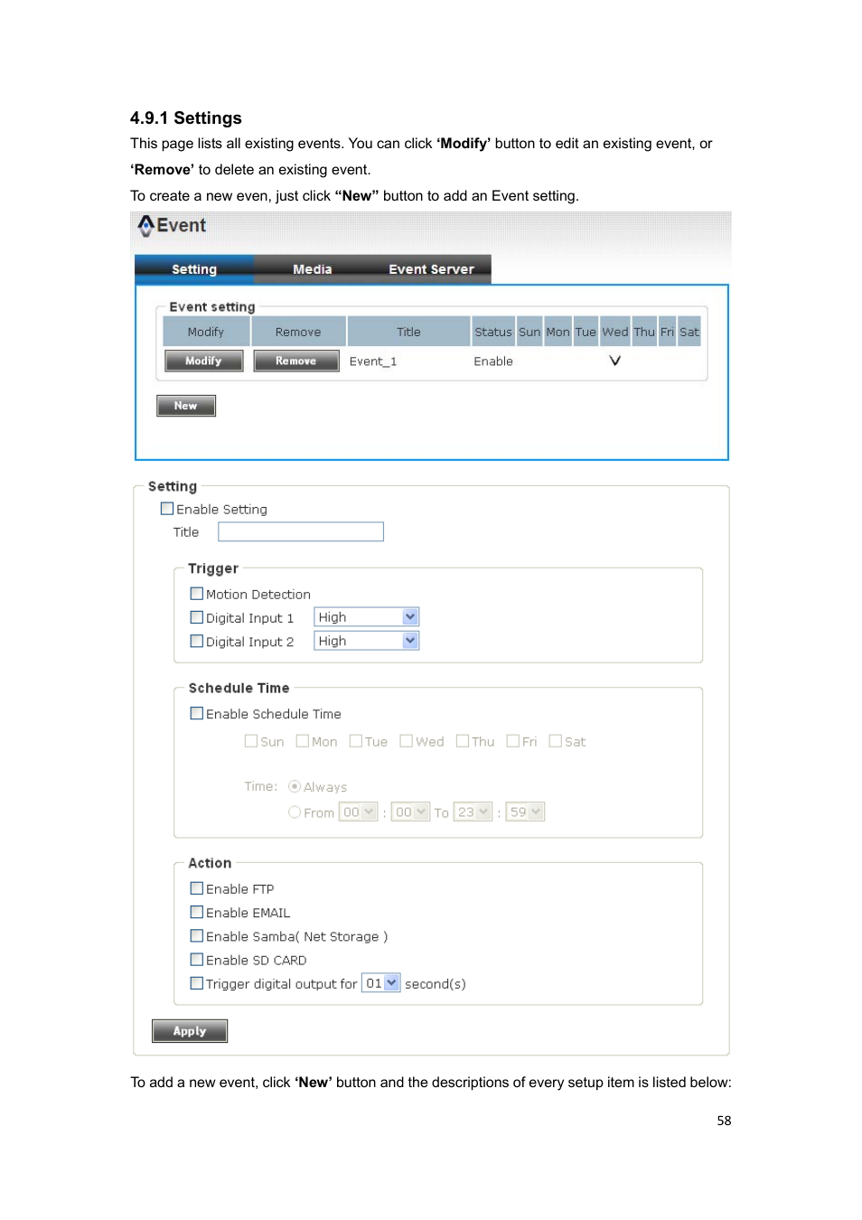Check the Tue schedule checkbox
Viewport: 862px width, 1220px height.
coord(356,741)
